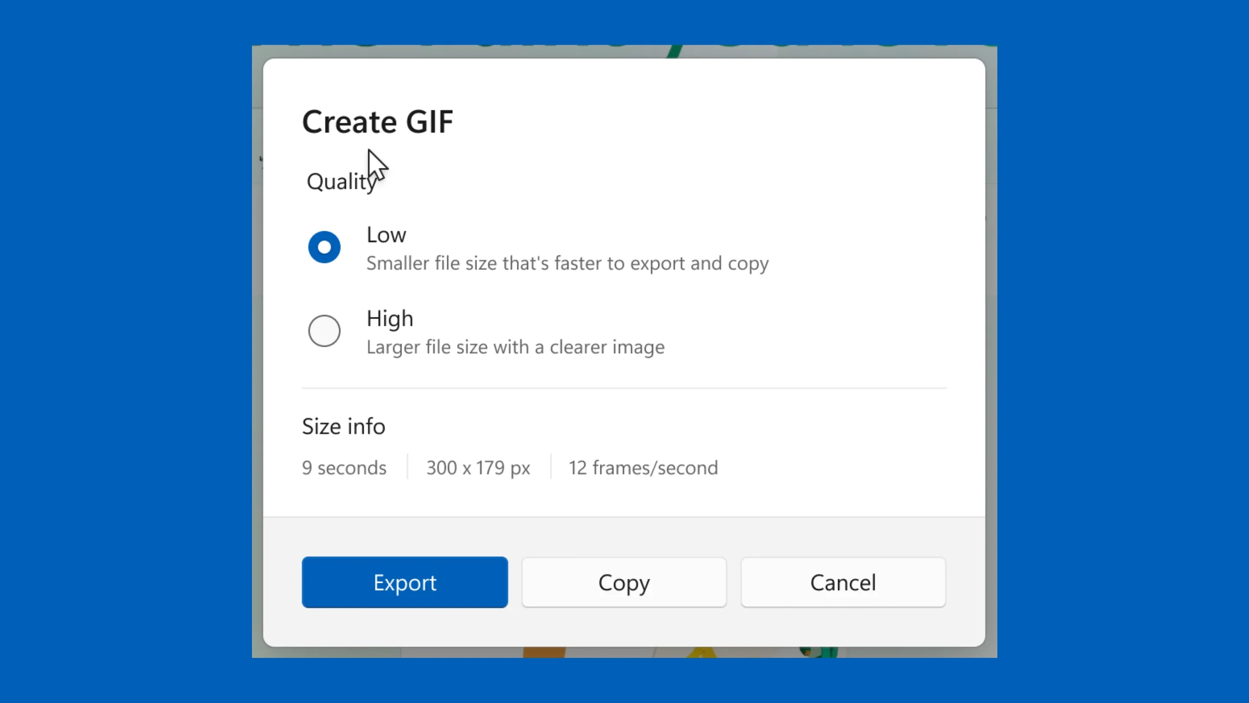Click the Export button
The width and height of the screenshot is (1249, 703).
pyautogui.click(x=405, y=582)
